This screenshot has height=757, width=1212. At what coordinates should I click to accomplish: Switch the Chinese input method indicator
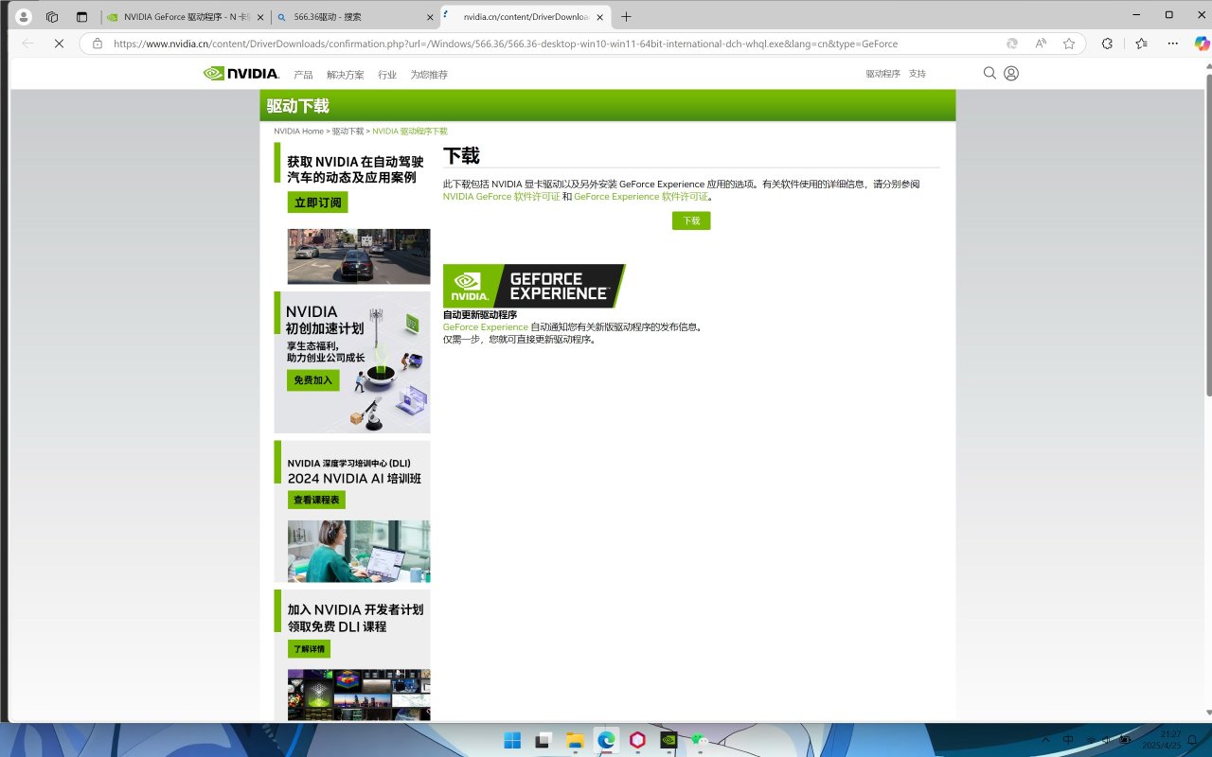point(1069,740)
